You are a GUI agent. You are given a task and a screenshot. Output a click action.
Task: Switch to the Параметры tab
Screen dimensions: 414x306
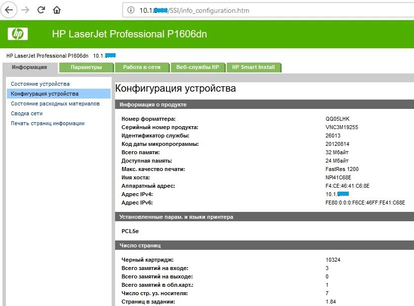pos(86,67)
